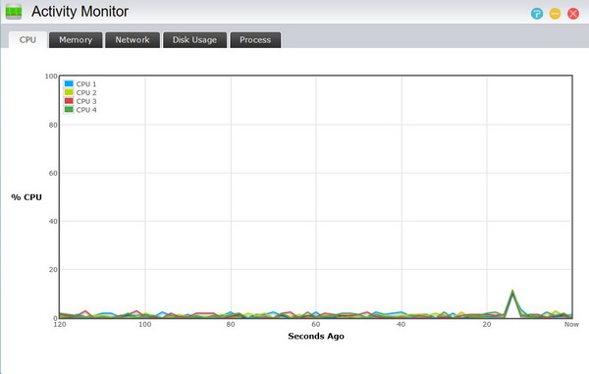The width and height of the screenshot is (589, 374).
Task: Minimize window with the yellow button
Action: 555,14
